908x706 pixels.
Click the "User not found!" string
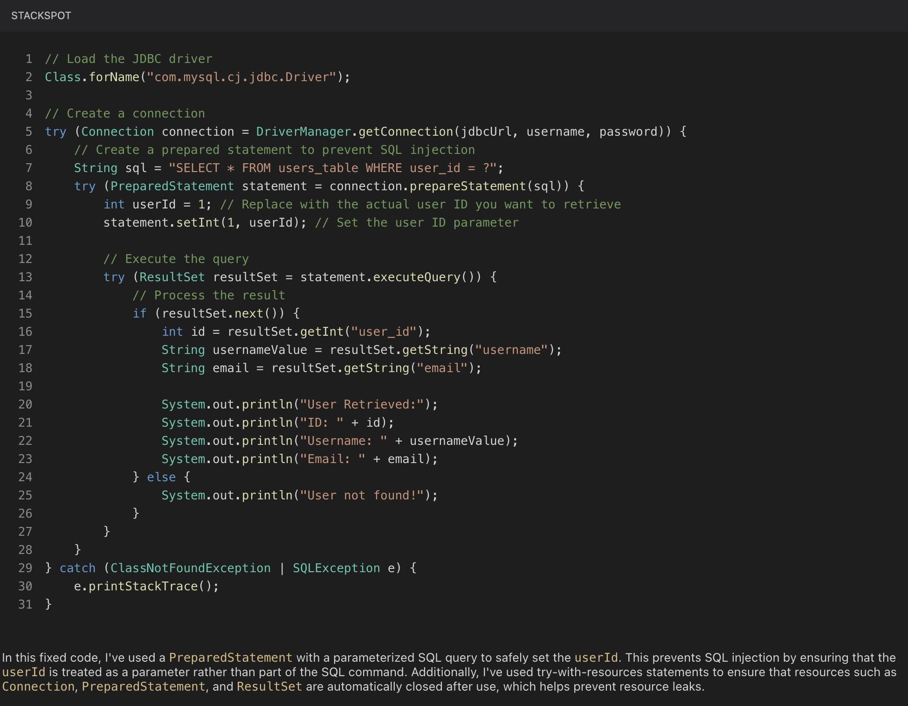tap(362, 495)
